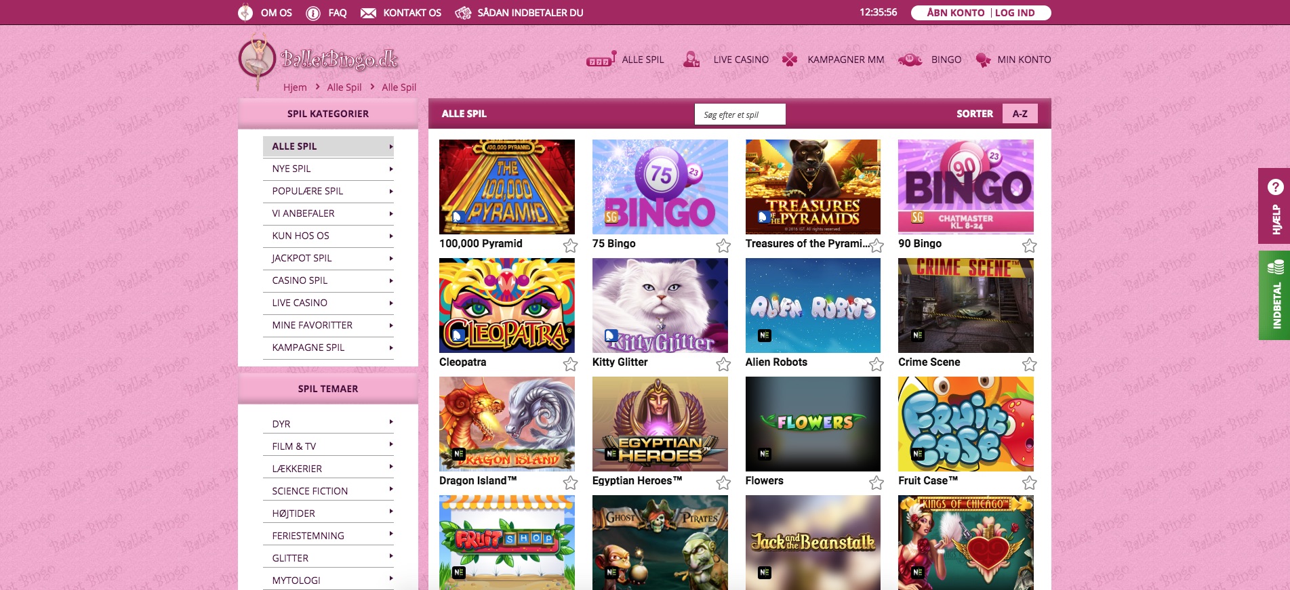Click the Om Os ballerina icon
Screen dimensions: 1290x590
(x=245, y=13)
